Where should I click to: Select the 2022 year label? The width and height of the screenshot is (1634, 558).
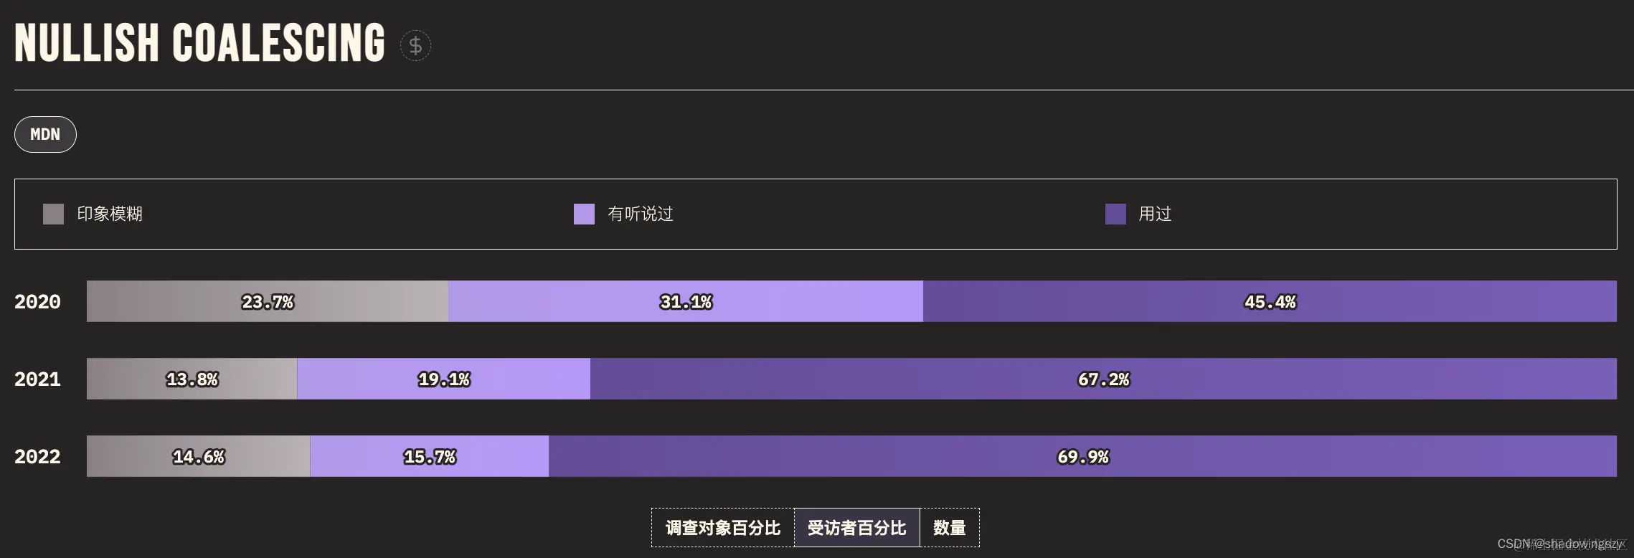pyautogui.click(x=37, y=455)
